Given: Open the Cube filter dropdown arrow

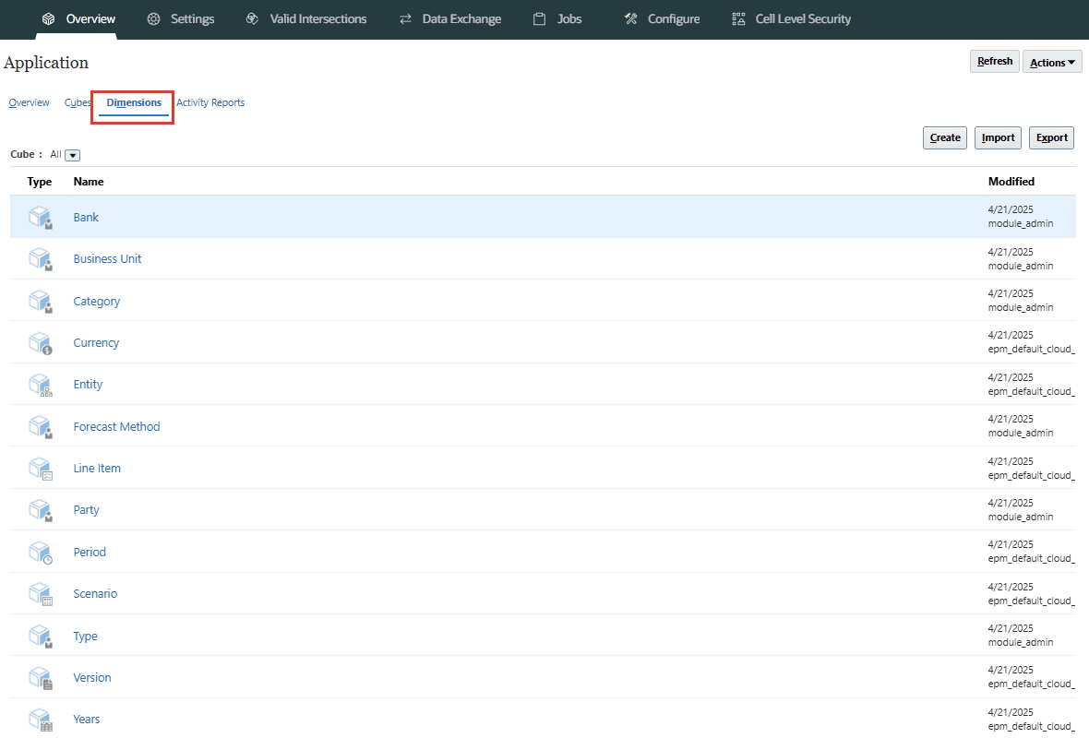Looking at the screenshot, I should pos(72,155).
